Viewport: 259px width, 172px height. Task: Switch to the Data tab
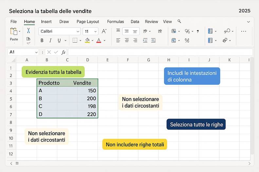135,22
